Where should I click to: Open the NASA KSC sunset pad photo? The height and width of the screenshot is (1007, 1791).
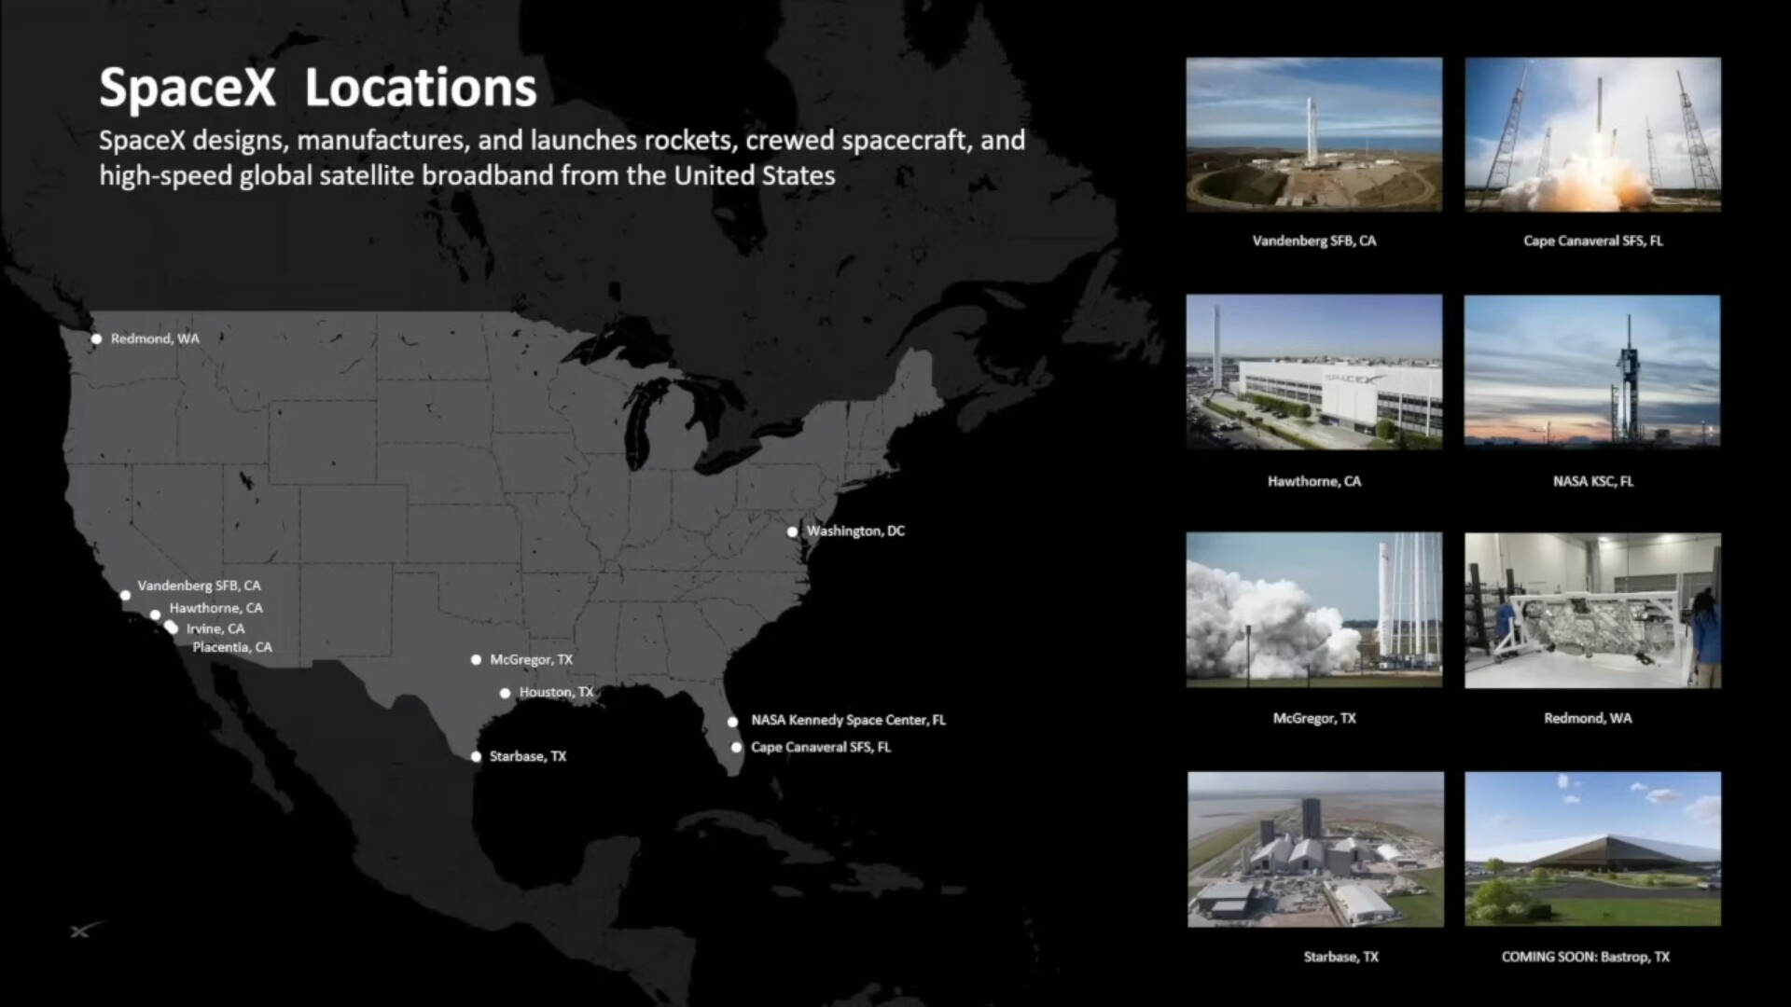pyautogui.click(x=1592, y=372)
